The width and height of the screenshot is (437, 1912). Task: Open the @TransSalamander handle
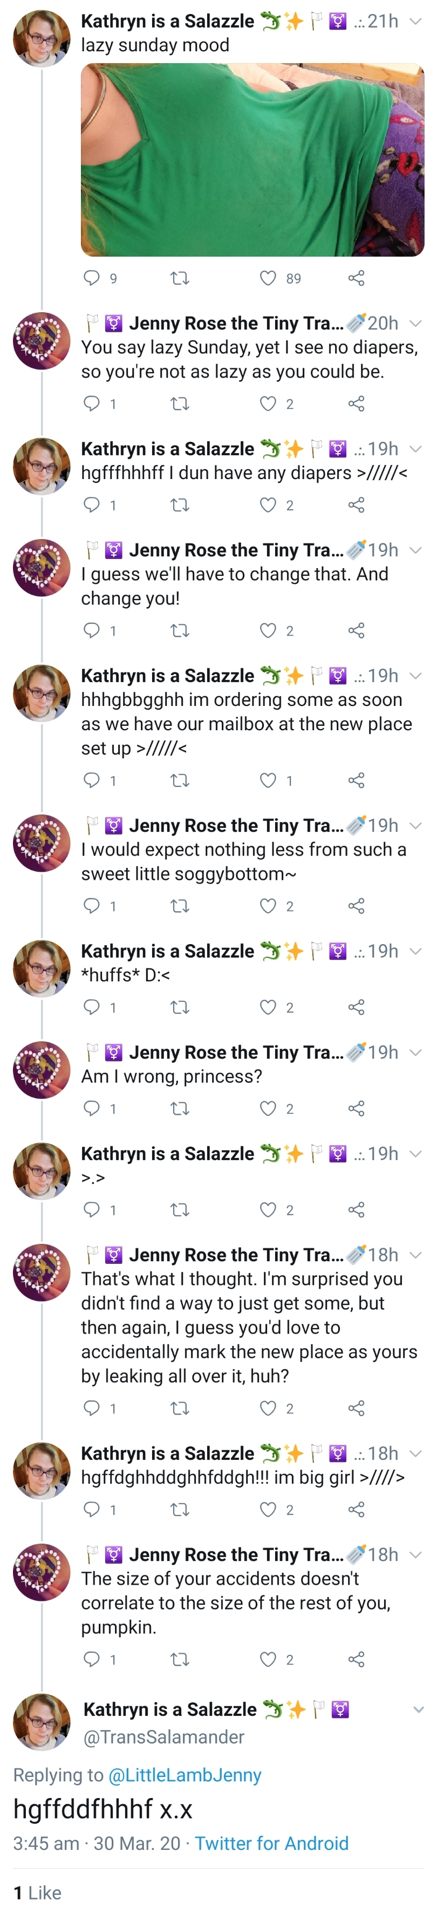click(x=164, y=1737)
